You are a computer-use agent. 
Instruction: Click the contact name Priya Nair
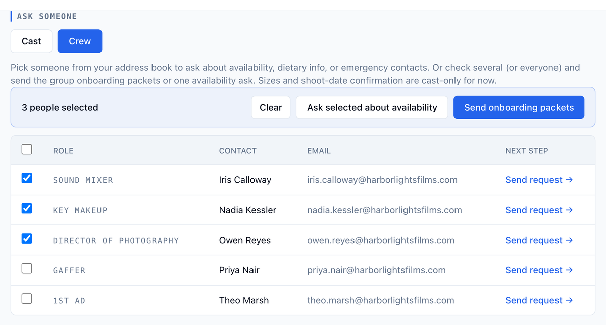pos(239,270)
